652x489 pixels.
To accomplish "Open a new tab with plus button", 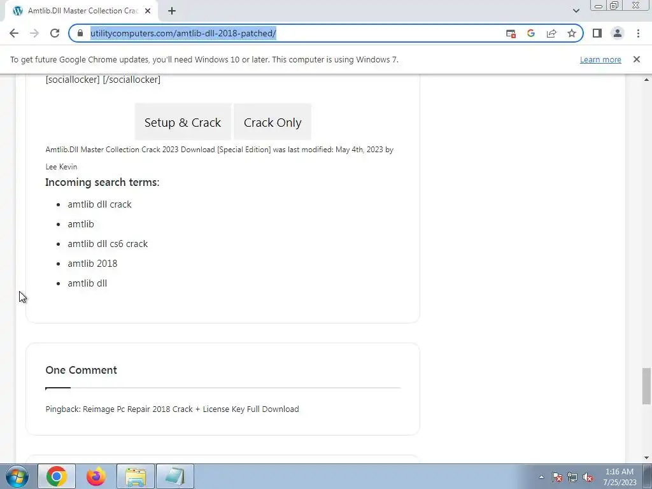I will (172, 11).
